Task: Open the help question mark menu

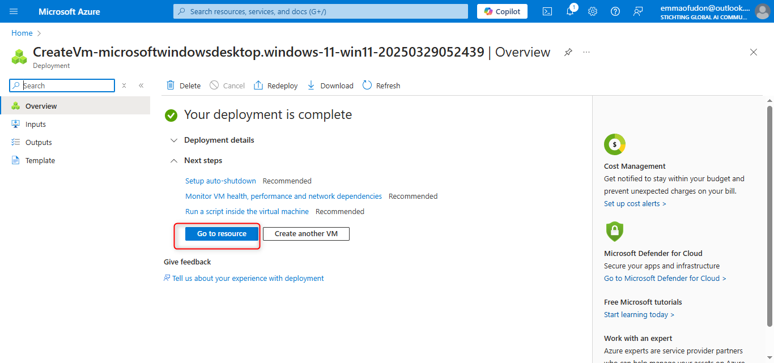Action: pos(615,11)
